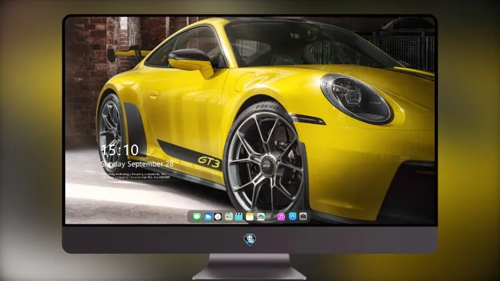Image resolution: width=500 pixels, height=281 pixels.
Task: Launch the pink Music app from the dock
Action: point(281,216)
